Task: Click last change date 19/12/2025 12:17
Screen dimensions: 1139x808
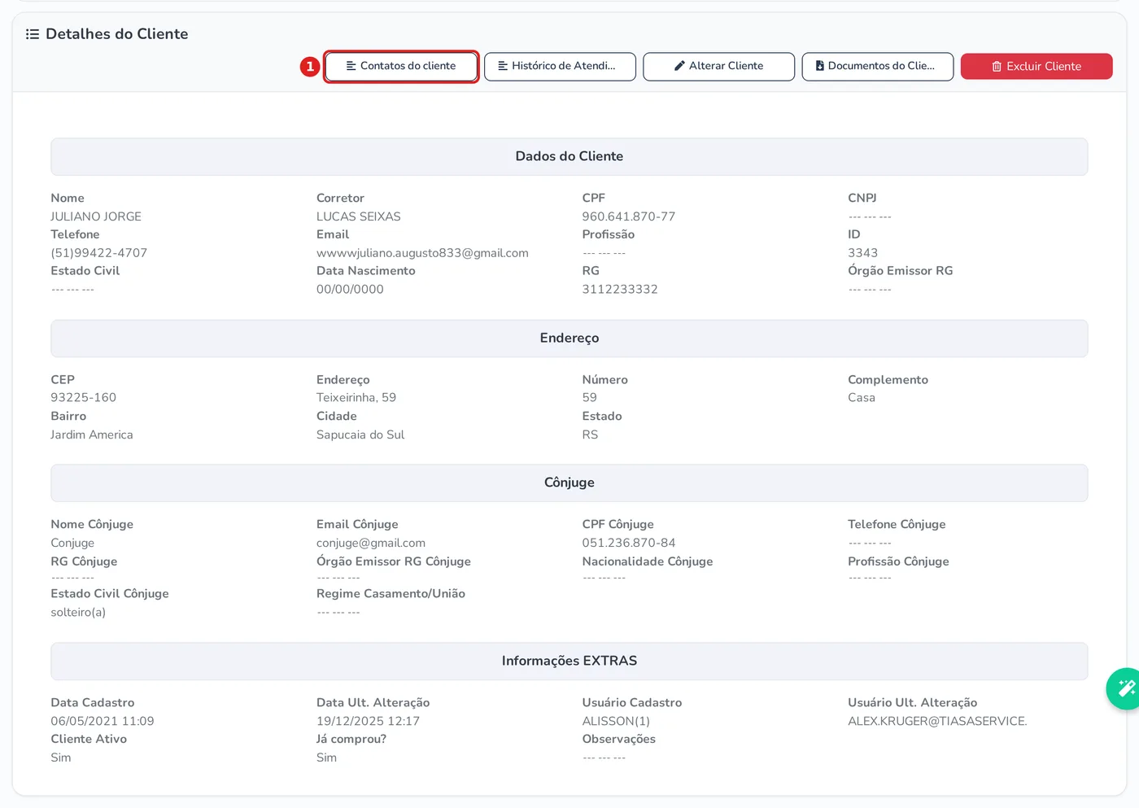Action: (x=369, y=721)
